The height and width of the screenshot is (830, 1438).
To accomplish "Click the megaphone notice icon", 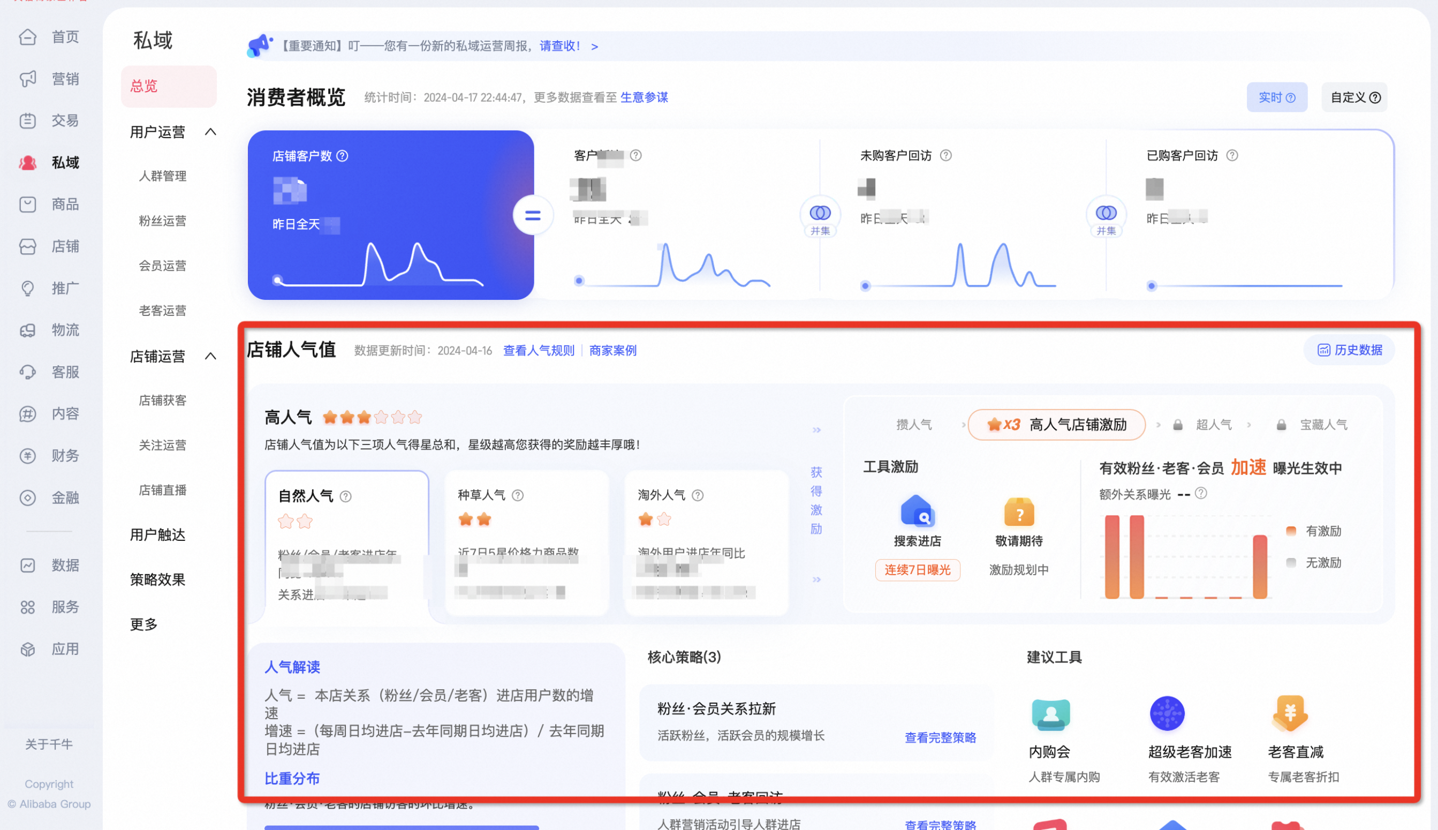I will [259, 46].
